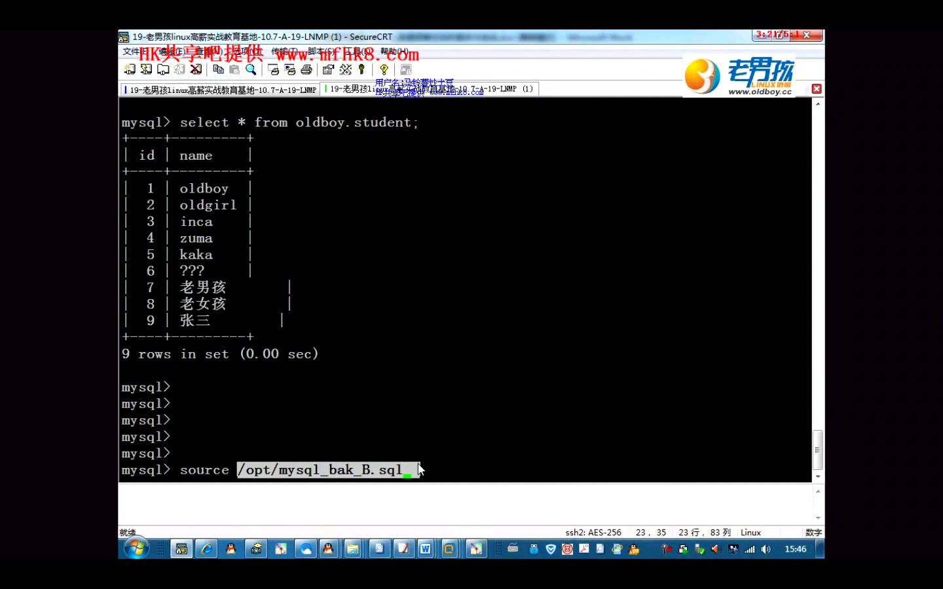Screen dimensions: 943x589
Task: Click the Find magnifying glass icon
Action: tap(251, 69)
